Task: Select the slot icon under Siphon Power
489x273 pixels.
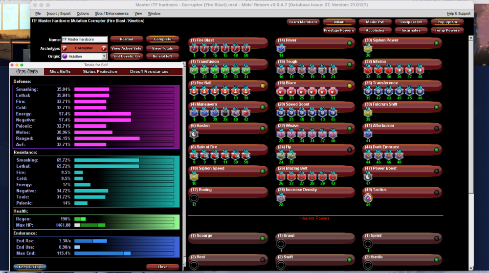Action: 368,48
